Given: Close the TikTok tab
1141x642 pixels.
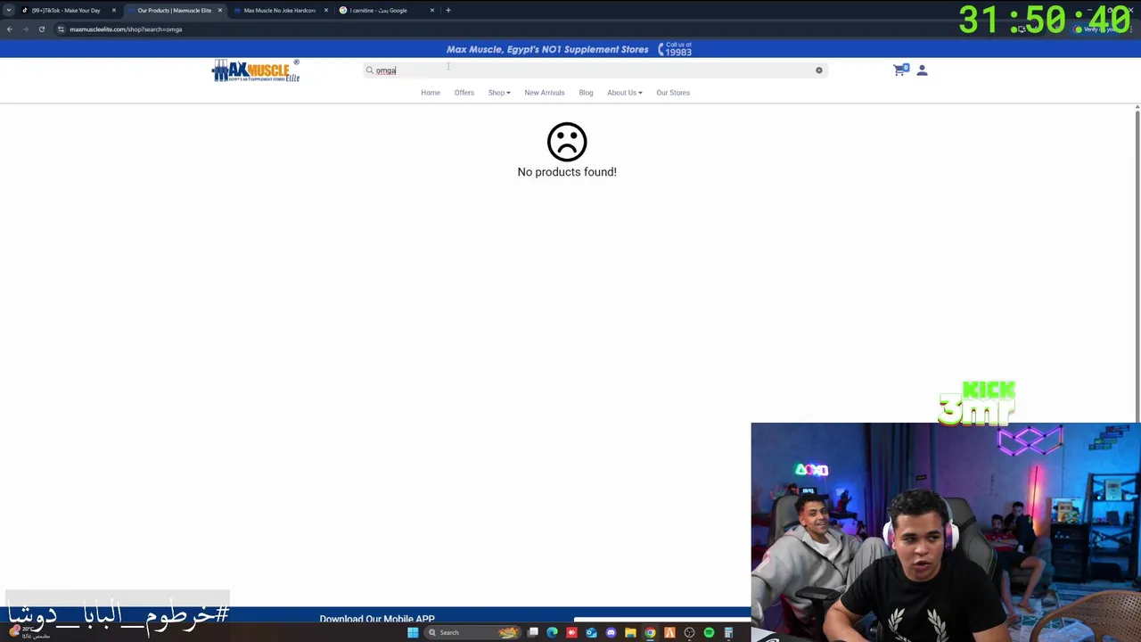Looking at the screenshot, I should tap(113, 11).
